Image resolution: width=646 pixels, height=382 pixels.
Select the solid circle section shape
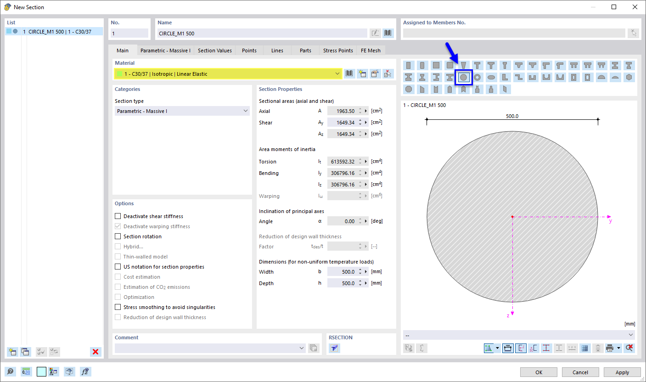pyautogui.click(x=464, y=77)
